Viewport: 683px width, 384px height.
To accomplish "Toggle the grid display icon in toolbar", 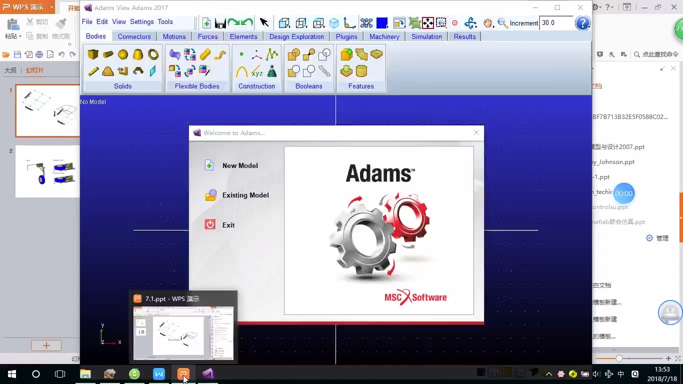I will tap(366, 23).
